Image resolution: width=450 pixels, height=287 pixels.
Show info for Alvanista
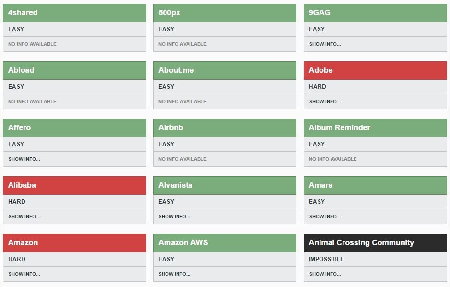point(225,217)
